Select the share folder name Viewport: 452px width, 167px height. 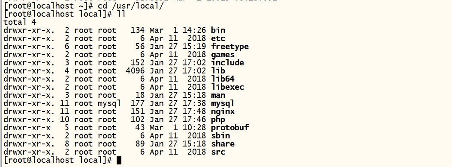(223, 144)
